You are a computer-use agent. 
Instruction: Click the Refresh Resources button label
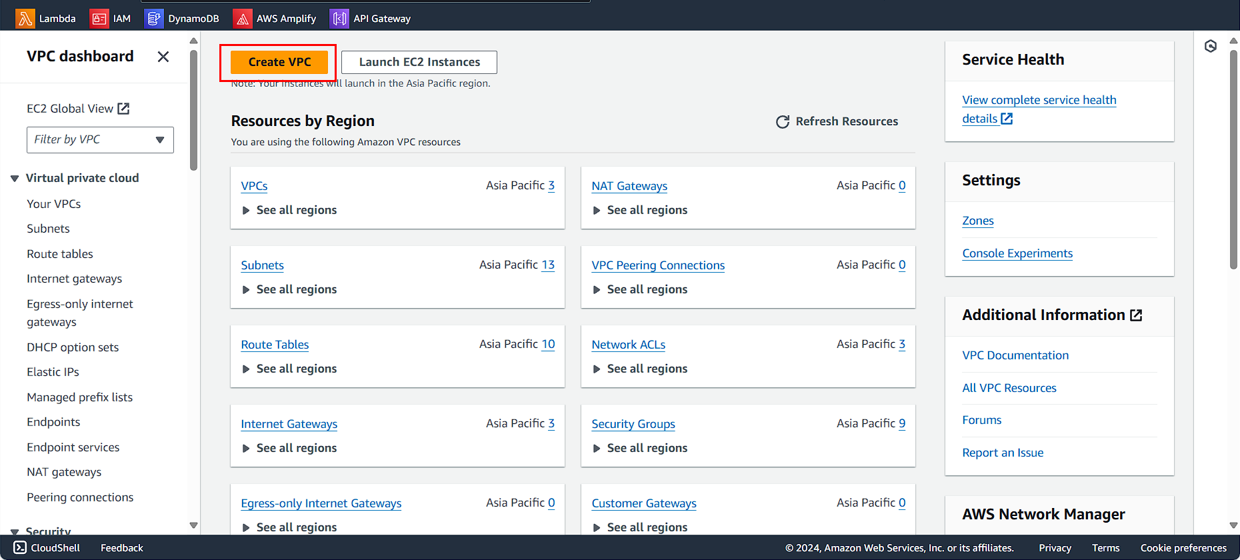[x=847, y=121]
